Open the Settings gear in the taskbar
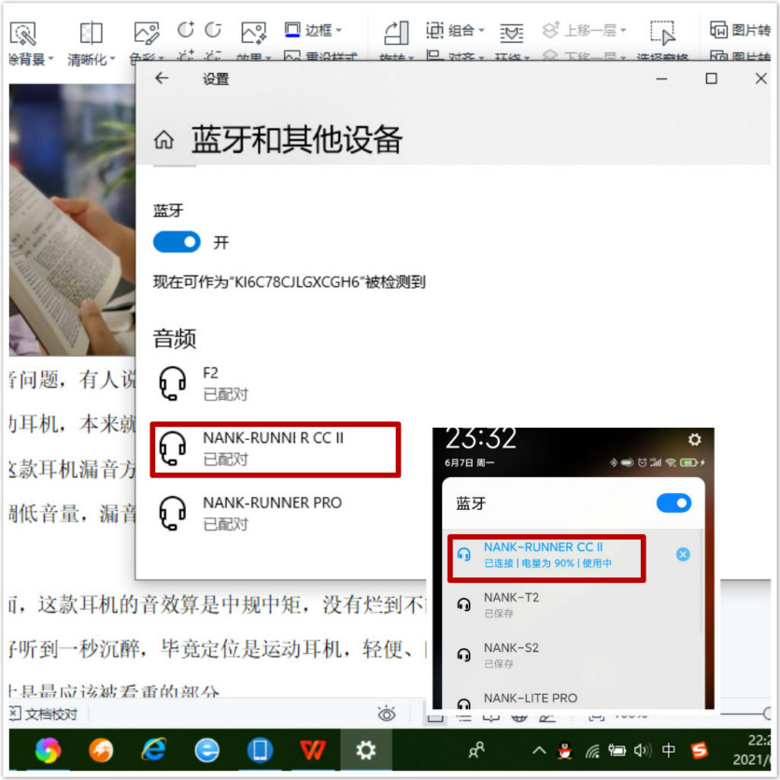Screen dimensions: 780x780 click(x=366, y=749)
